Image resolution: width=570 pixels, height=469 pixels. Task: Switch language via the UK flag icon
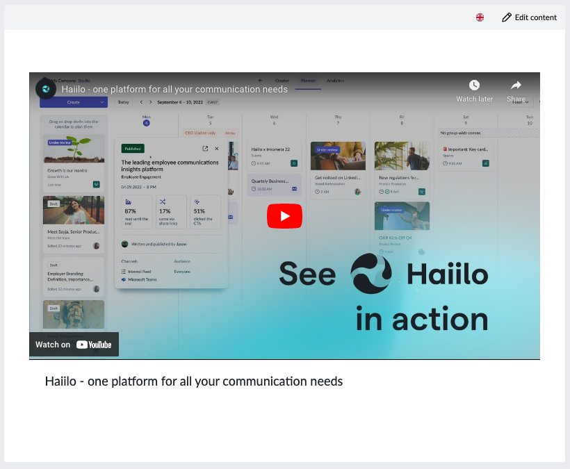tap(480, 17)
